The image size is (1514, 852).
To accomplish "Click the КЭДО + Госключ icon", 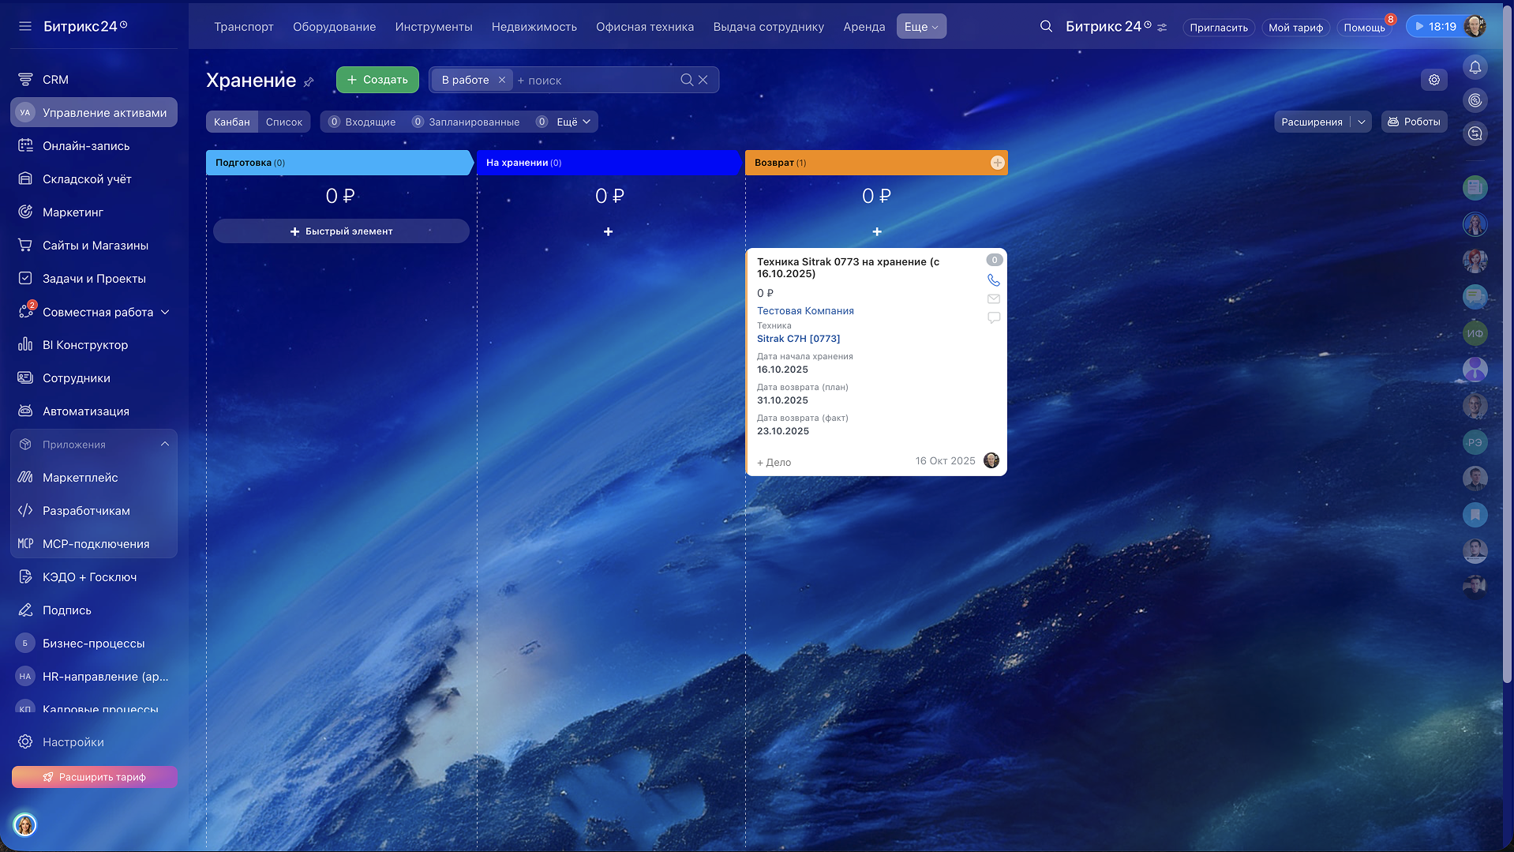I will (x=25, y=577).
